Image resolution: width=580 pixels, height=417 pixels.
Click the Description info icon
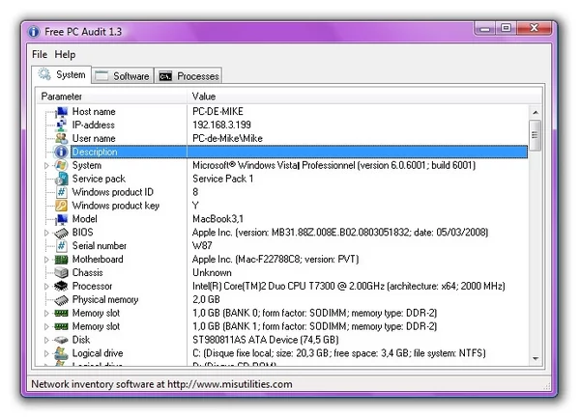pyautogui.click(x=62, y=152)
